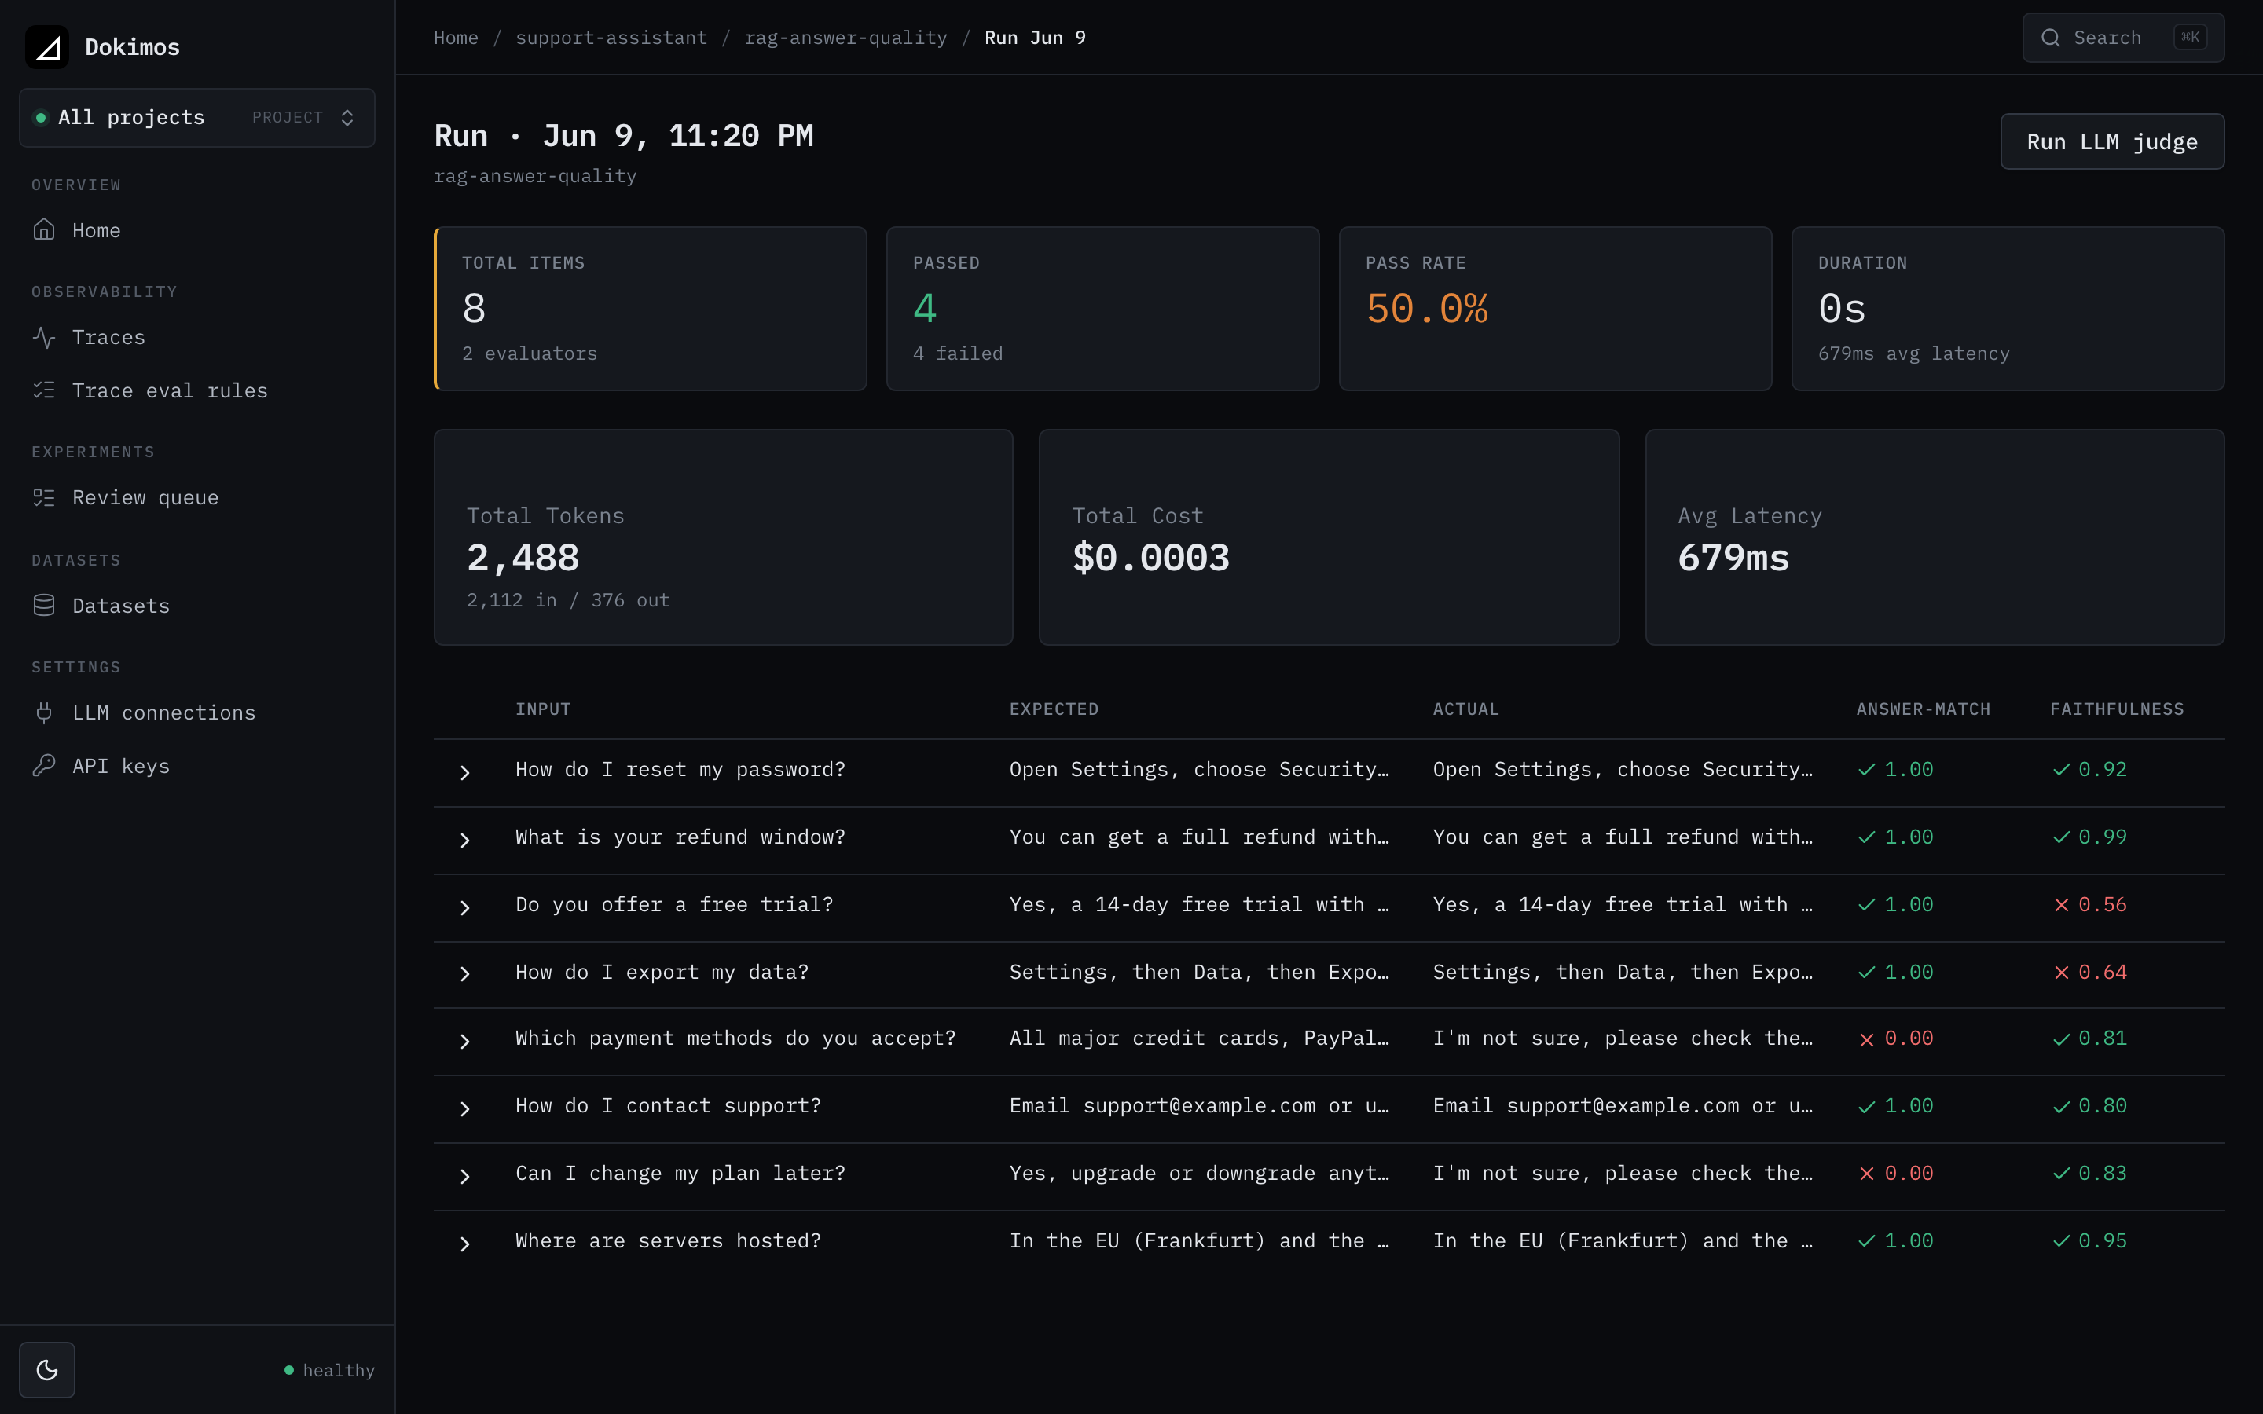Image resolution: width=2263 pixels, height=1414 pixels.
Task: Click the up-down chevron on project selector
Action: pyautogui.click(x=347, y=118)
